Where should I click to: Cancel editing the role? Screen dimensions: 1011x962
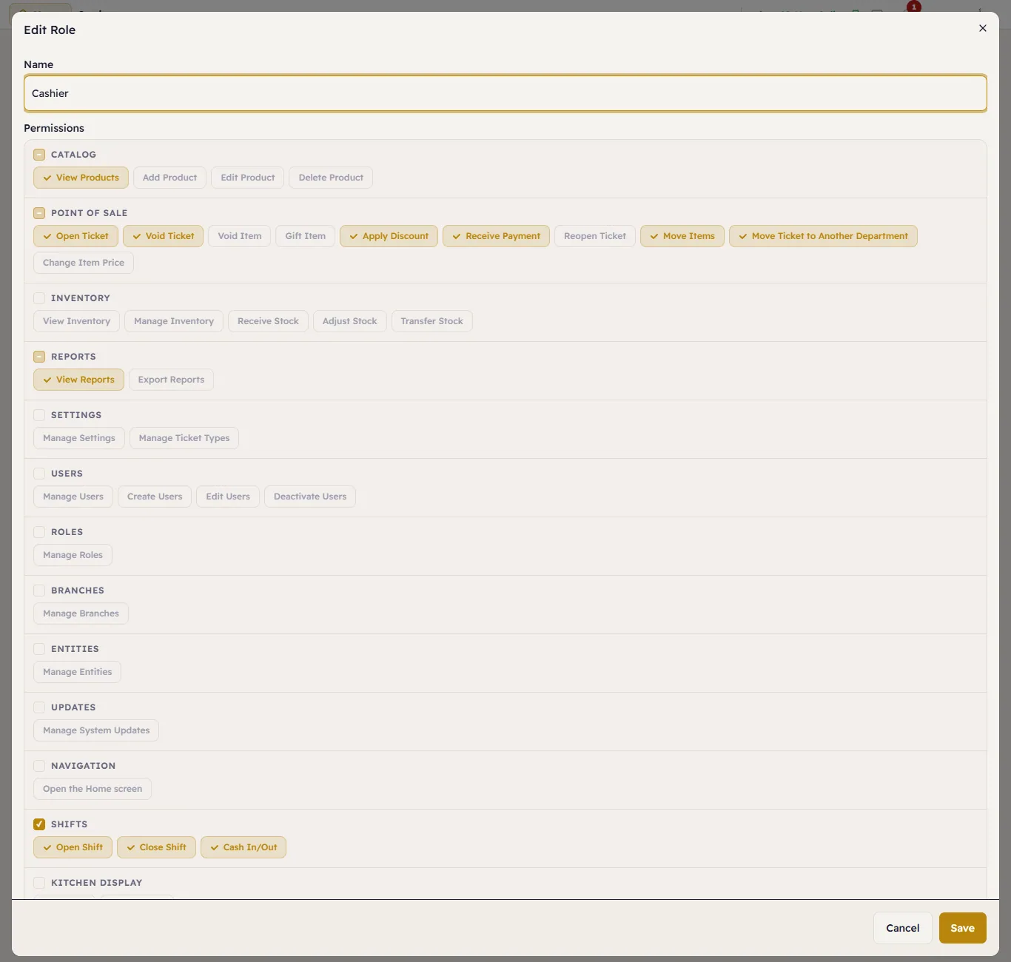pos(903,928)
